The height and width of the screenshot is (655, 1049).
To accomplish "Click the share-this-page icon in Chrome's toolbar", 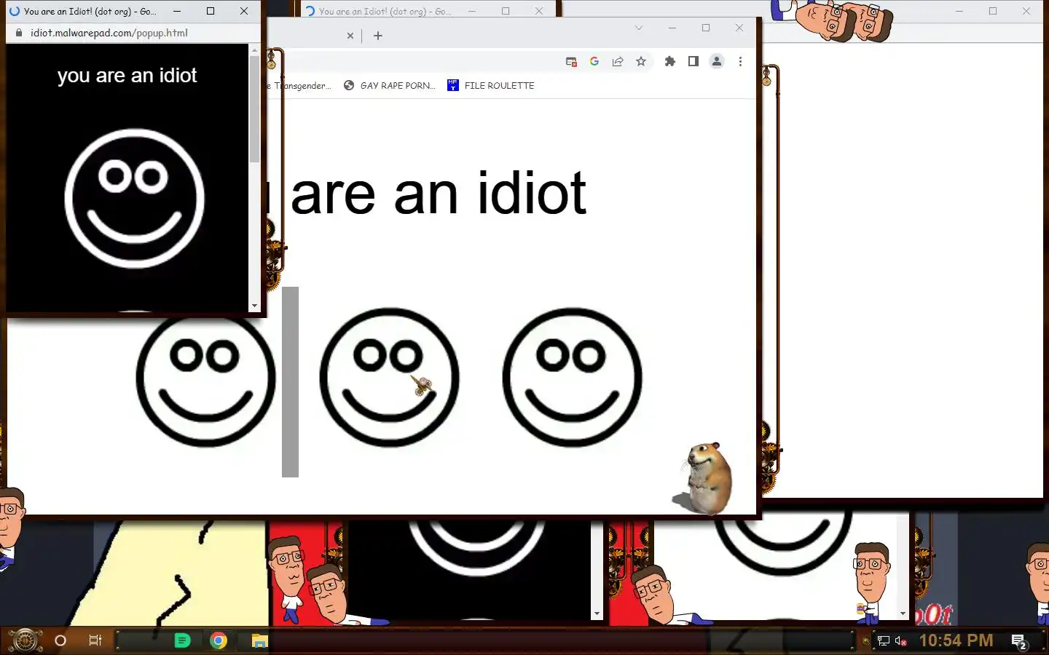I will tap(618, 62).
